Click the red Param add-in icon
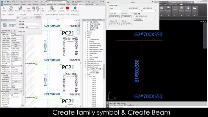This screenshot has height=117, width=208. click(x=67, y=8)
